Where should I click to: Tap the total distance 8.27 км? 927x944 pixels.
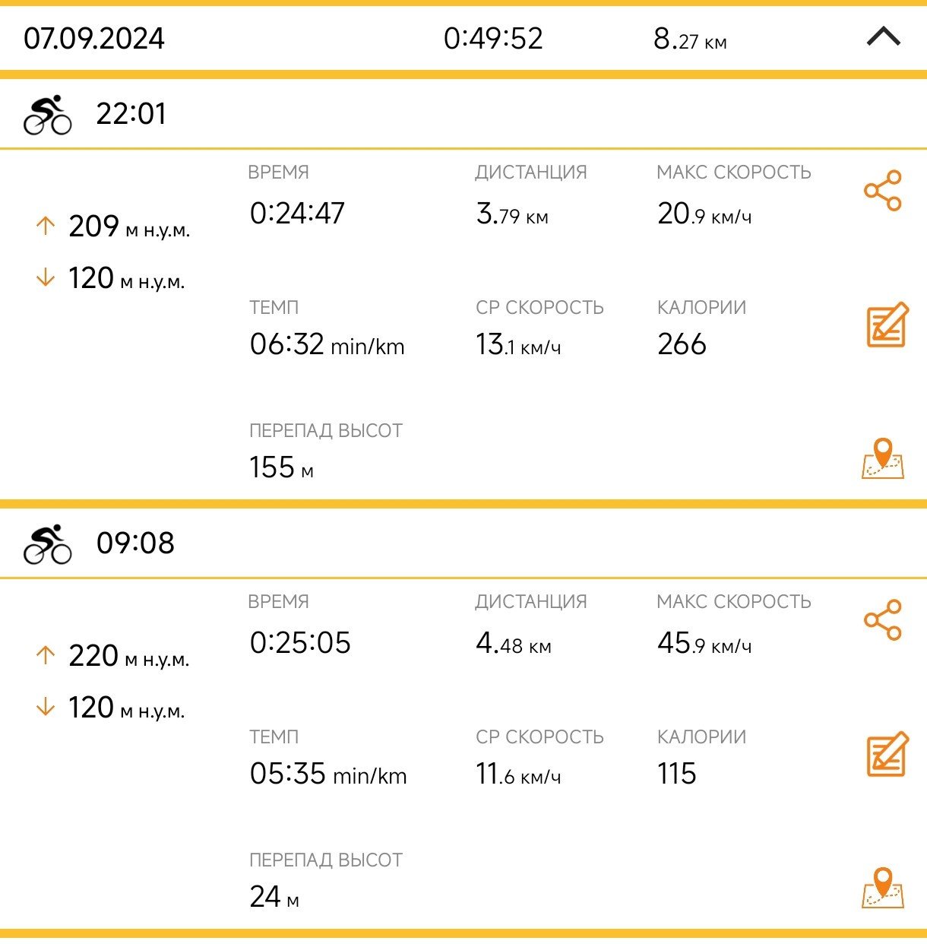click(690, 38)
